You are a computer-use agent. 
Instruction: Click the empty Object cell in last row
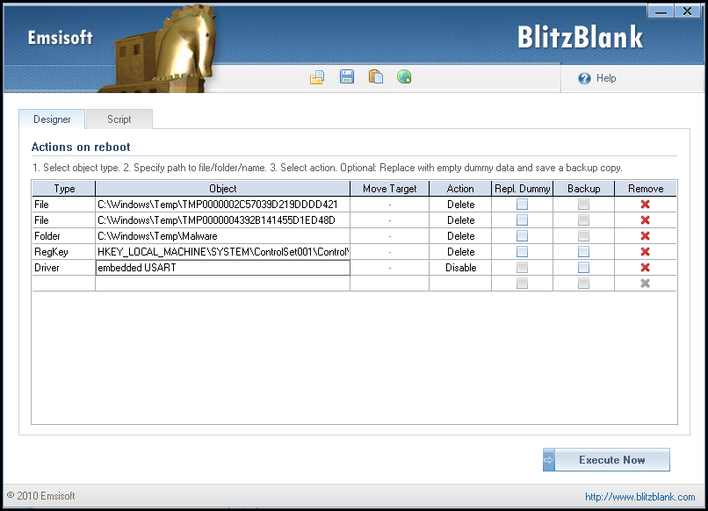coord(222,283)
